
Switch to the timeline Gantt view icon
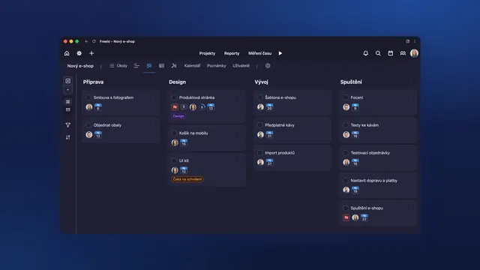point(136,66)
